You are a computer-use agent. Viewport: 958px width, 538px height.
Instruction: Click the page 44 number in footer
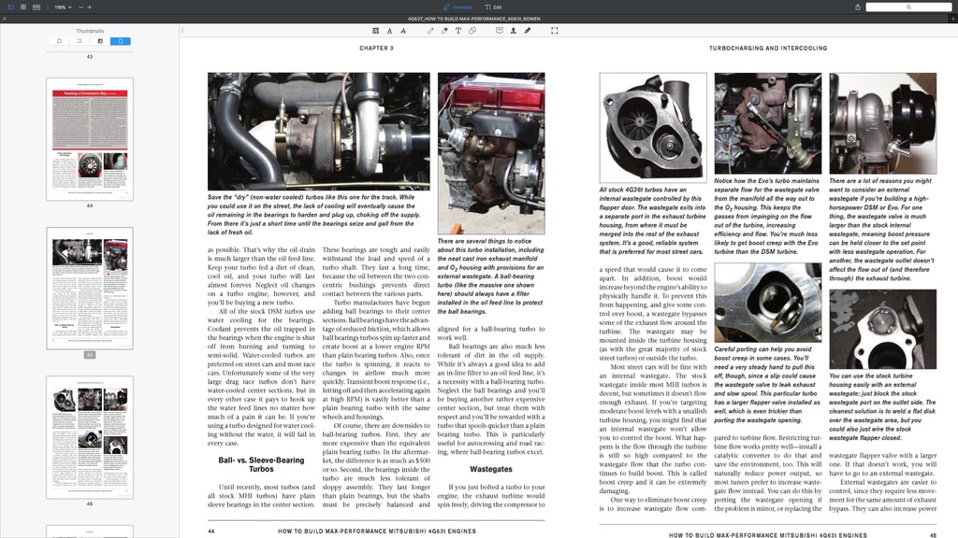(210, 531)
